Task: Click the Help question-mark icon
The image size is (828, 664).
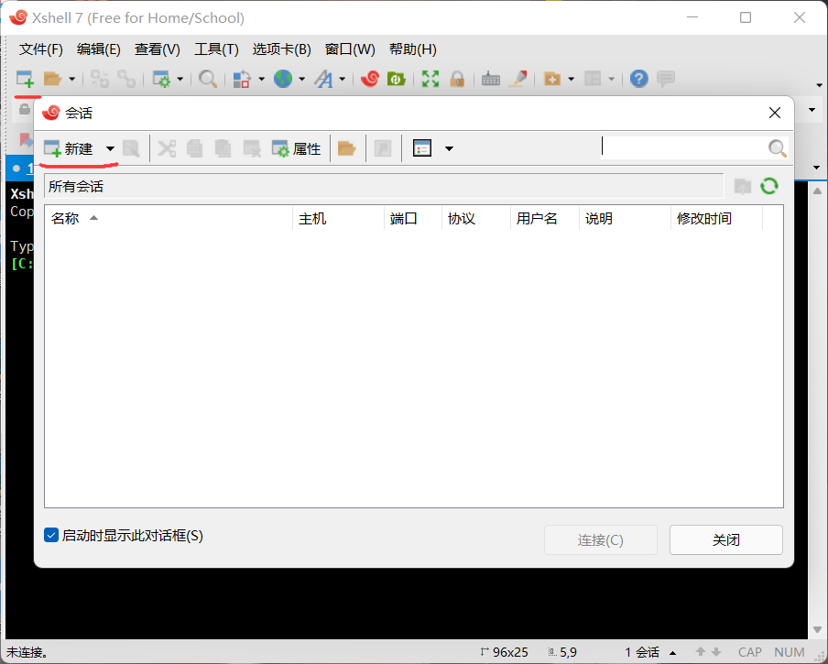Action: [x=638, y=79]
